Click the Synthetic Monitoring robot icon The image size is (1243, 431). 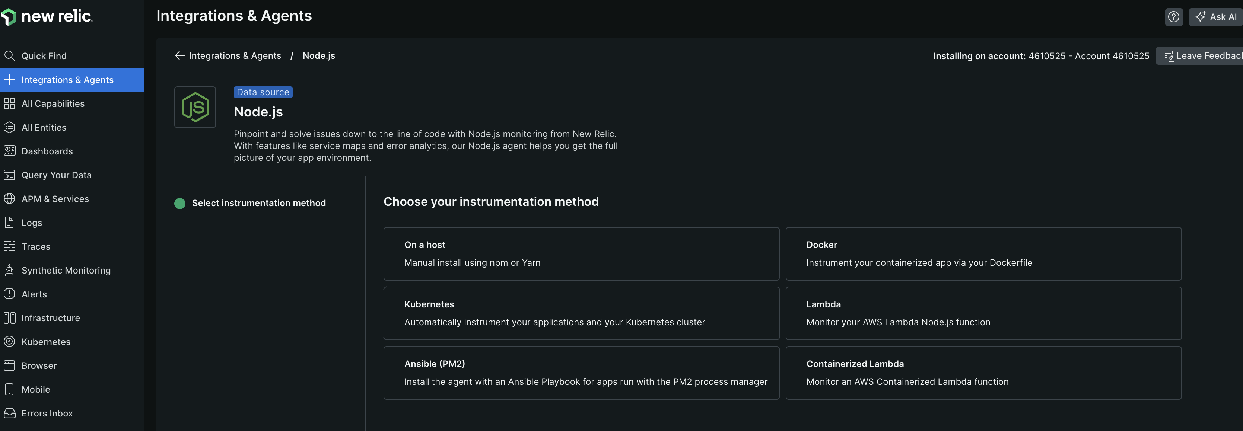pyautogui.click(x=9, y=270)
